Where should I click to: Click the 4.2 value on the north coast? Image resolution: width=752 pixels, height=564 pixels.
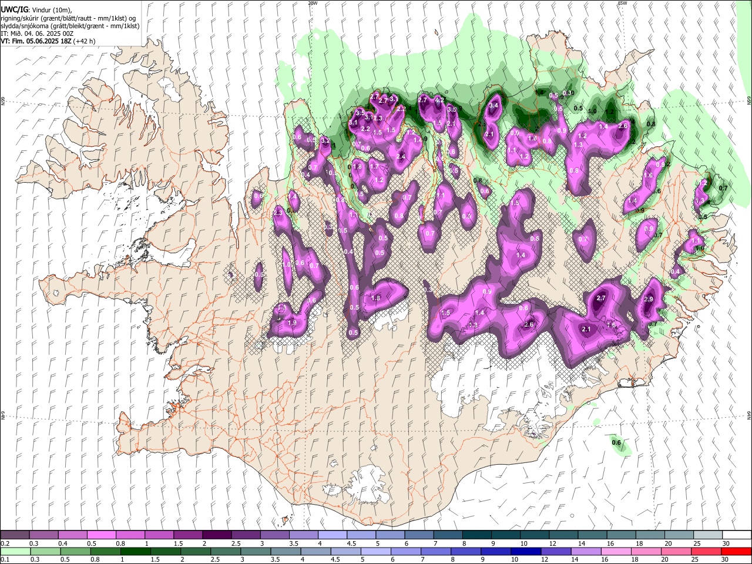438,100
